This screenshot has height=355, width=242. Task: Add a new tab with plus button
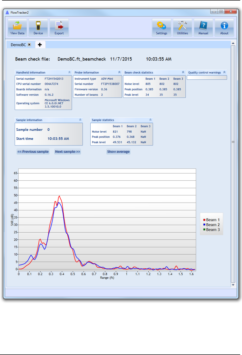[40, 45]
